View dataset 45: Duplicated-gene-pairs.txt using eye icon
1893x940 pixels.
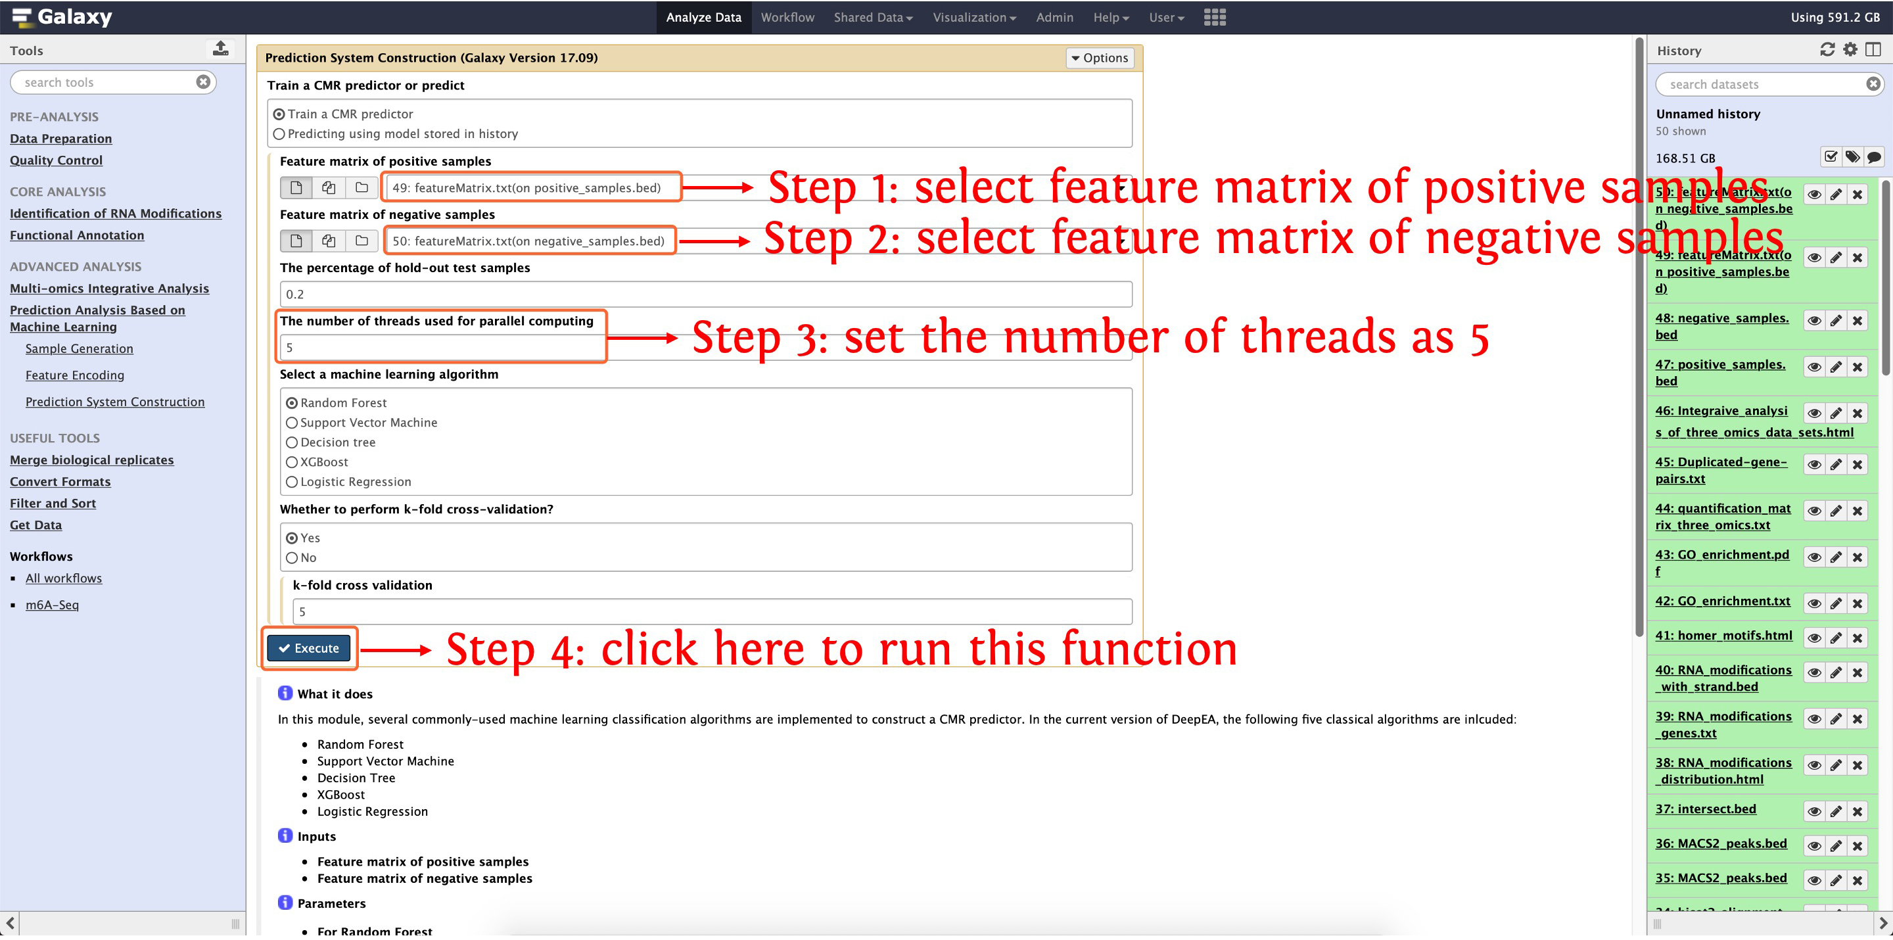click(x=1813, y=466)
